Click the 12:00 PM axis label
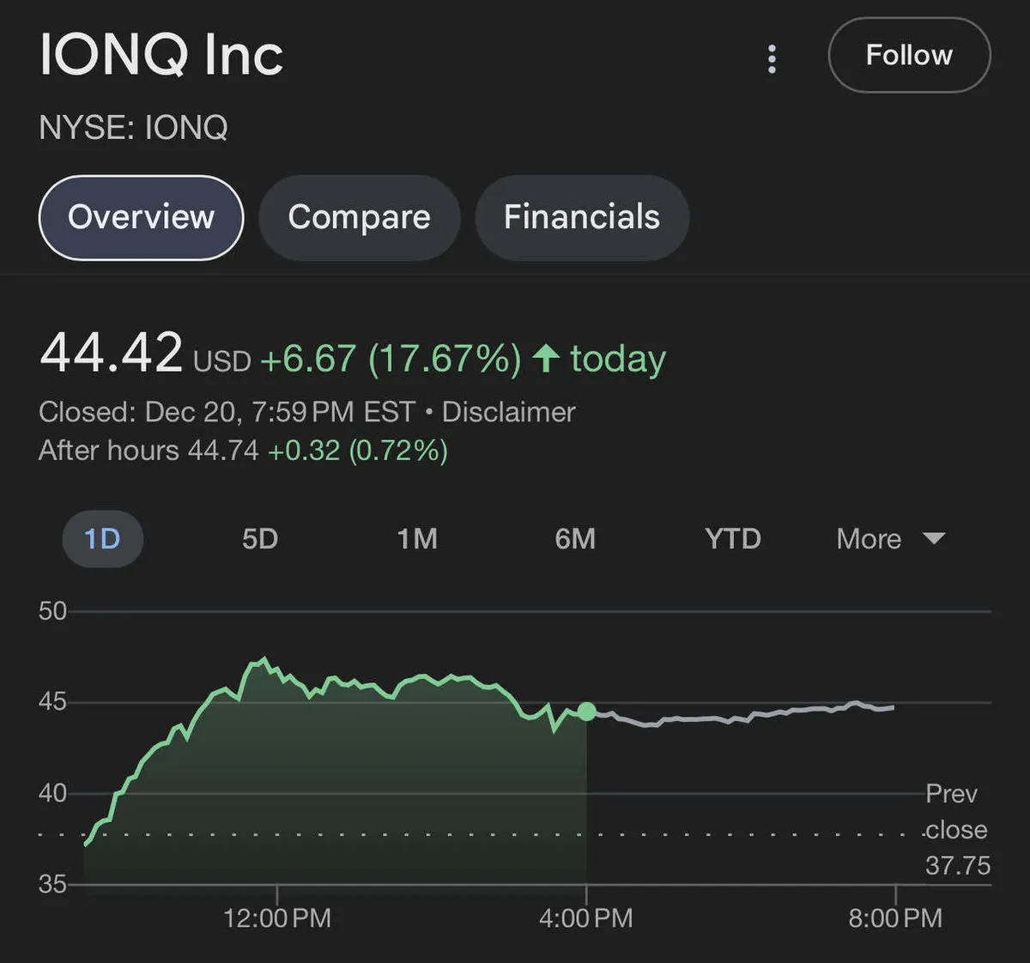The image size is (1030, 963). 276,918
